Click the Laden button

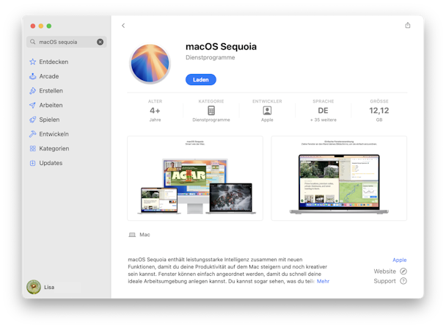pyautogui.click(x=201, y=80)
